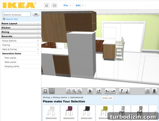Select Floor plants

10,58
